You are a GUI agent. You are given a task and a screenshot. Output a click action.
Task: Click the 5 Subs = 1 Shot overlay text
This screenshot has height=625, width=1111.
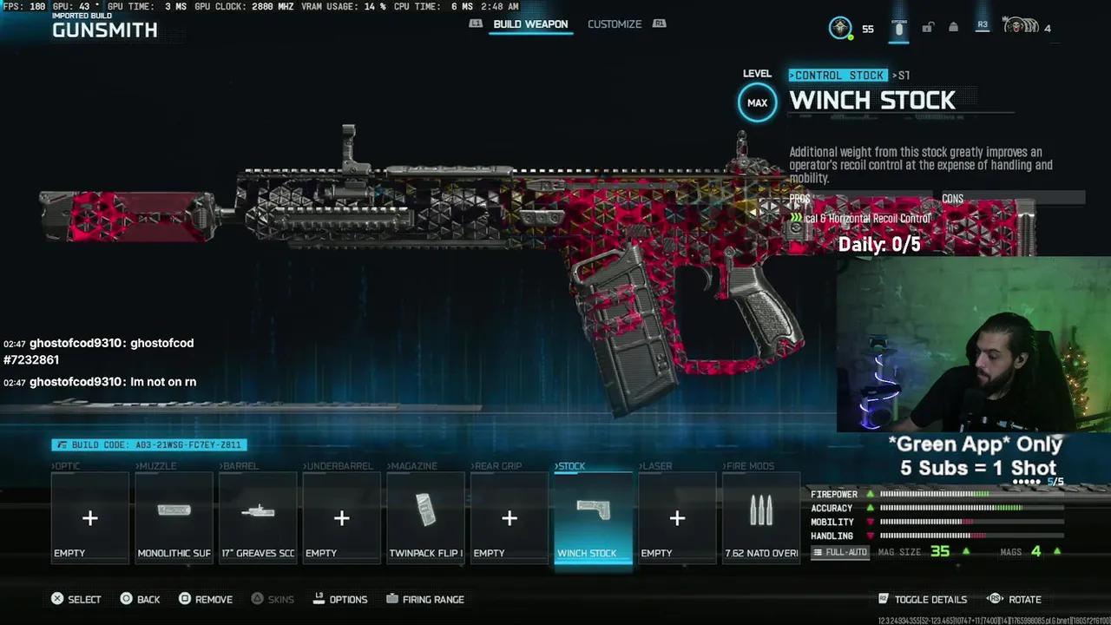[x=978, y=467]
